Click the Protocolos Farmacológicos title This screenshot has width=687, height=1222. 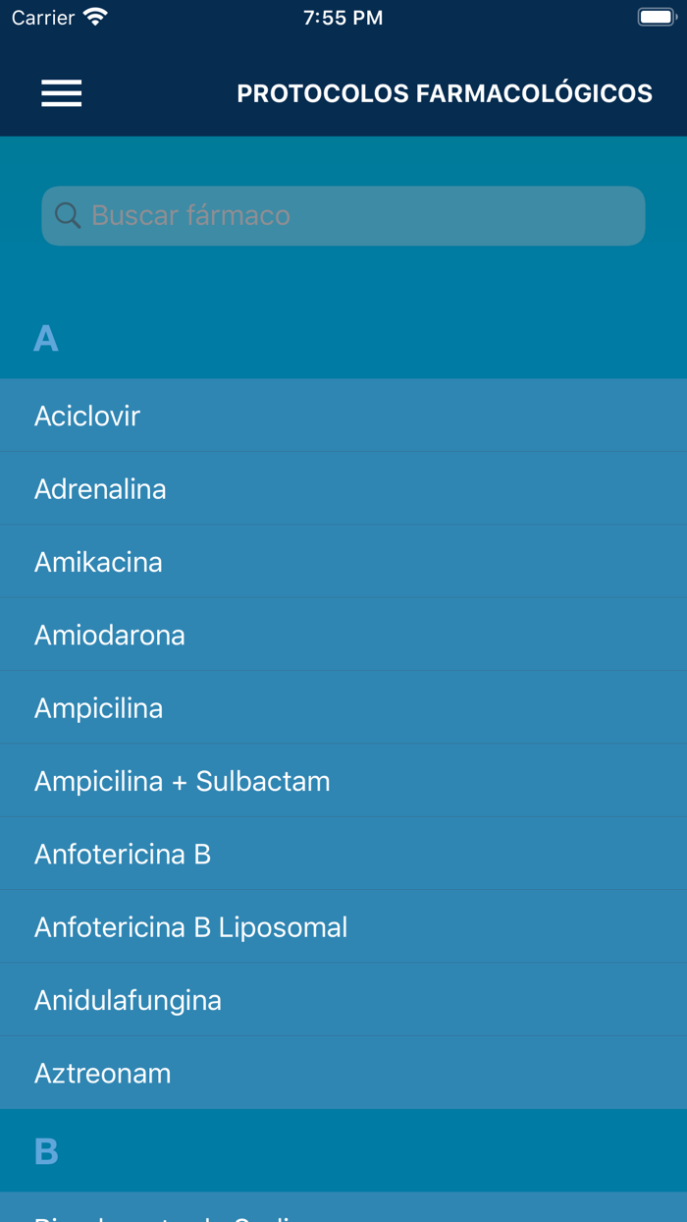click(x=445, y=93)
